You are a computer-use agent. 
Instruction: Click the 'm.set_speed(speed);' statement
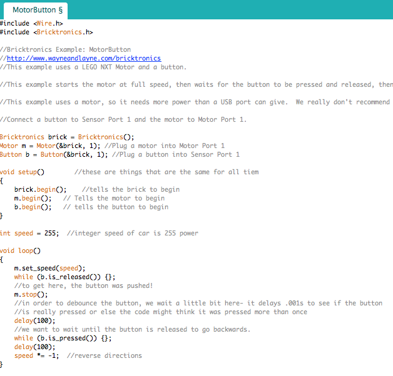(49, 269)
